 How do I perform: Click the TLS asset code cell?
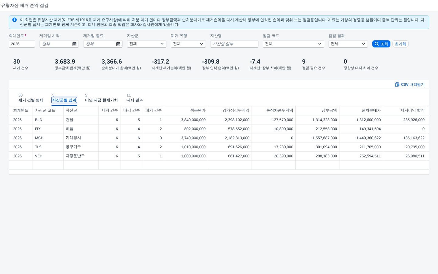tap(48, 147)
